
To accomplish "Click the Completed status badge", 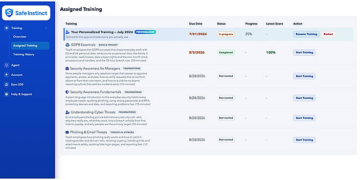I will pyautogui.click(x=226, y=52).
